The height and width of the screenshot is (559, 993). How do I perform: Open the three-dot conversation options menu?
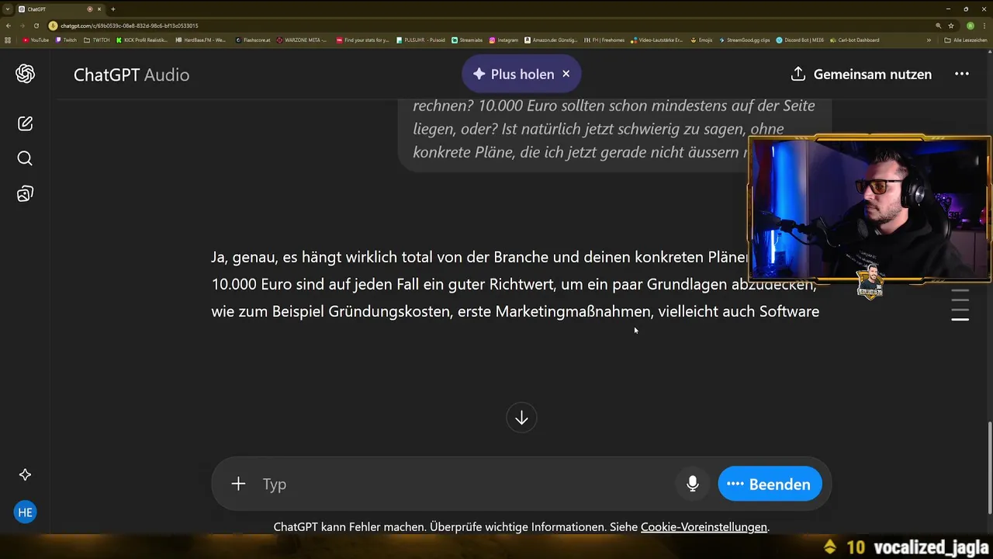pyautogui.click(x=962, y=74)
